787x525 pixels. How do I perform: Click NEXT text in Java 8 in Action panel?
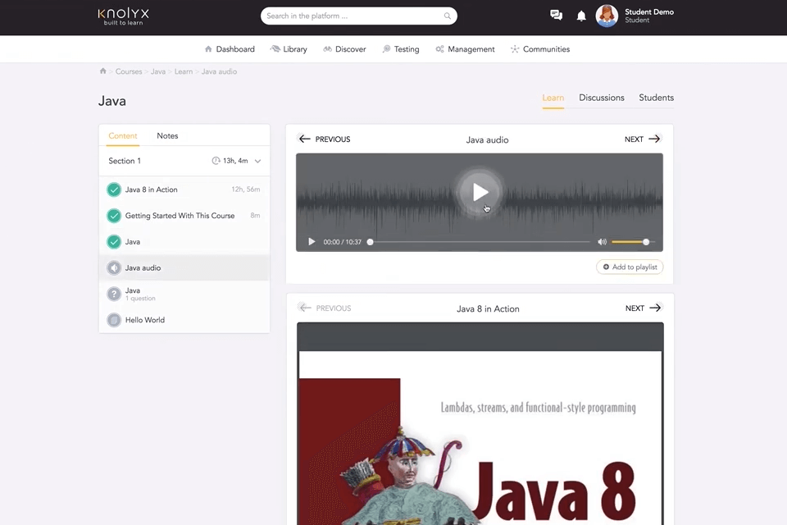(635, 308)
